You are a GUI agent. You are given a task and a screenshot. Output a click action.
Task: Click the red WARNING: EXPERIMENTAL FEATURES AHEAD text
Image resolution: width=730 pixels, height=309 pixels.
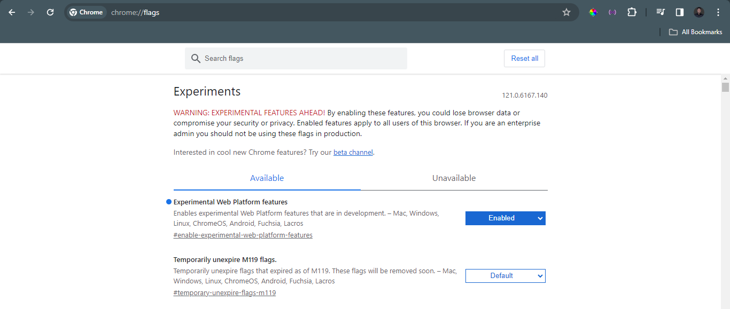[249, 113]
